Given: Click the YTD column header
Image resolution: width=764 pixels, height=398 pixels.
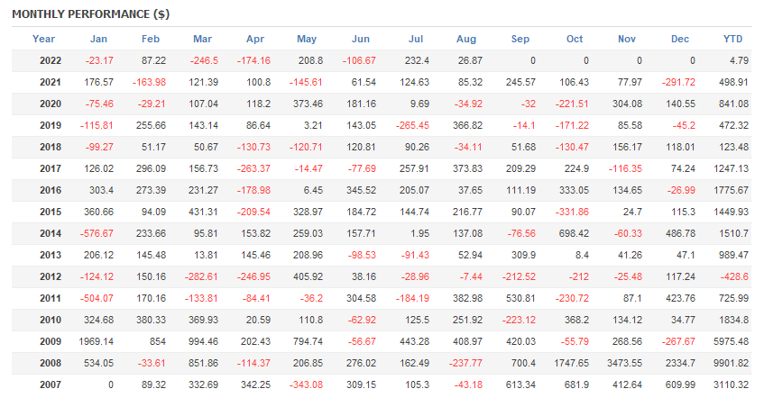Looking at the screenshot, I should pos(732,39).
